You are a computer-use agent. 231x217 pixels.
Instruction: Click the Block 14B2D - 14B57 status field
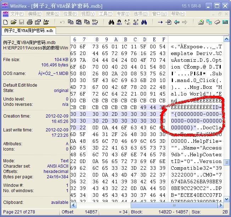[159, 212]
